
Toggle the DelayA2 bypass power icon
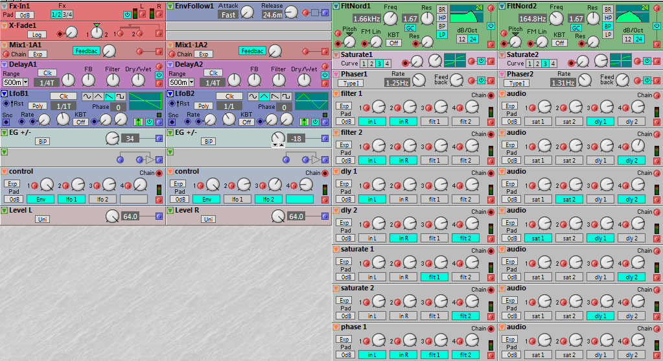click(x=325, y=75)
